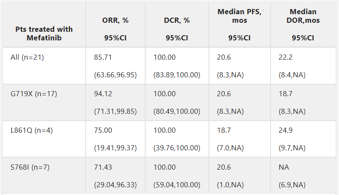This screenshot has width=339, height=195.
Task: Select the "L861Q (n=4)" row label
Action: tap(30, 131)
